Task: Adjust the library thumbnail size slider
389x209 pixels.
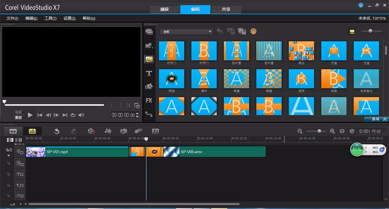Action: pos(371,31)
